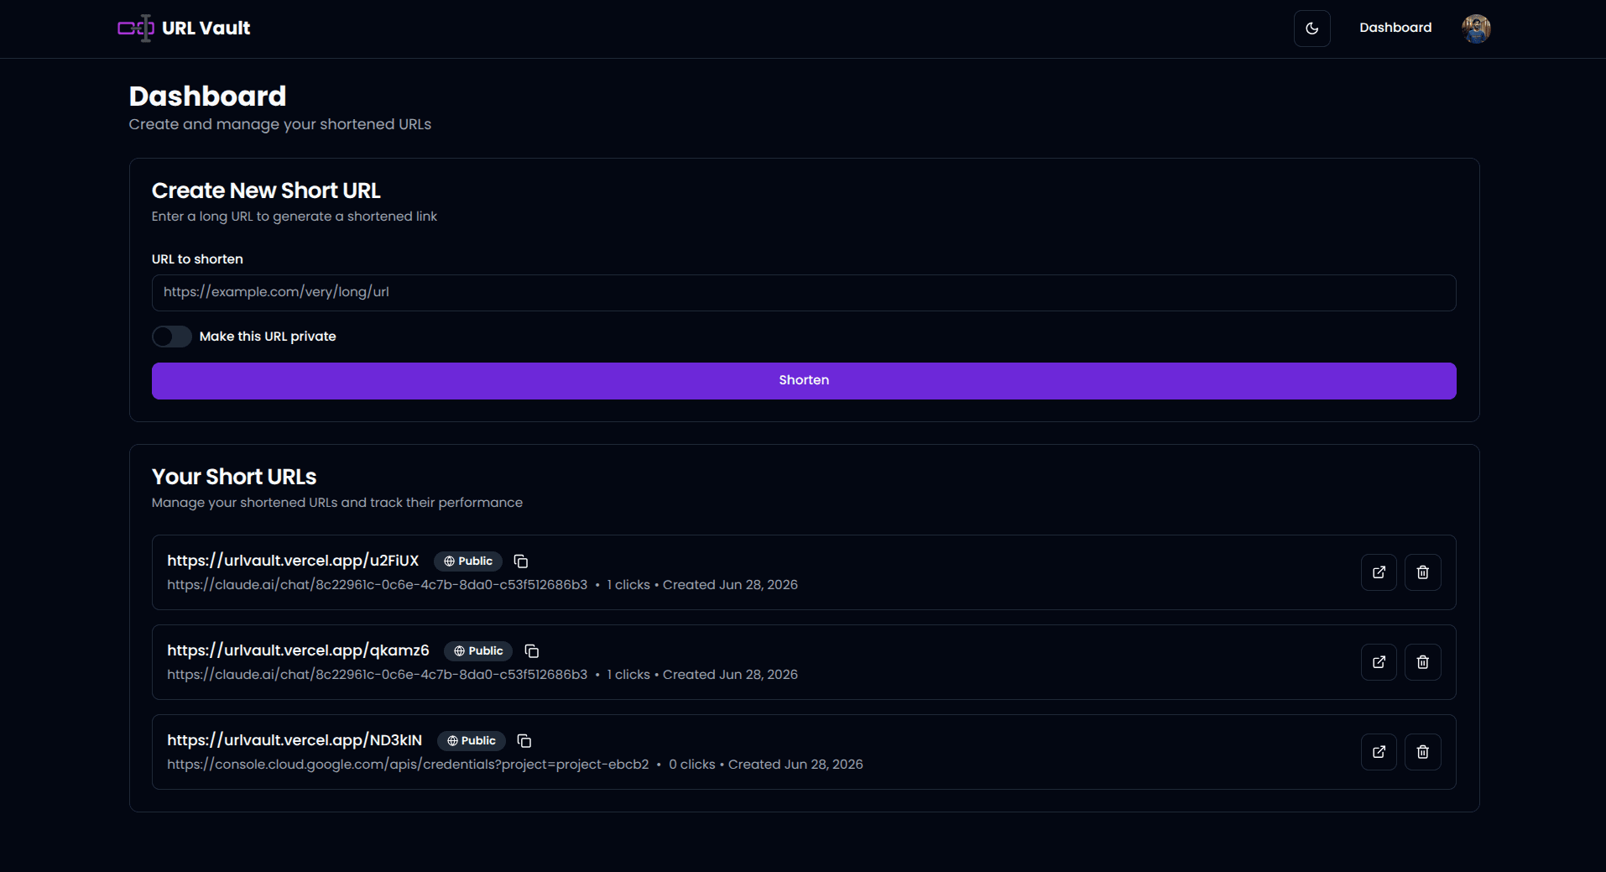Open qkamz6 link in new tab
The width and height of the screenshot is (1606, 872).
point(1379,662)
